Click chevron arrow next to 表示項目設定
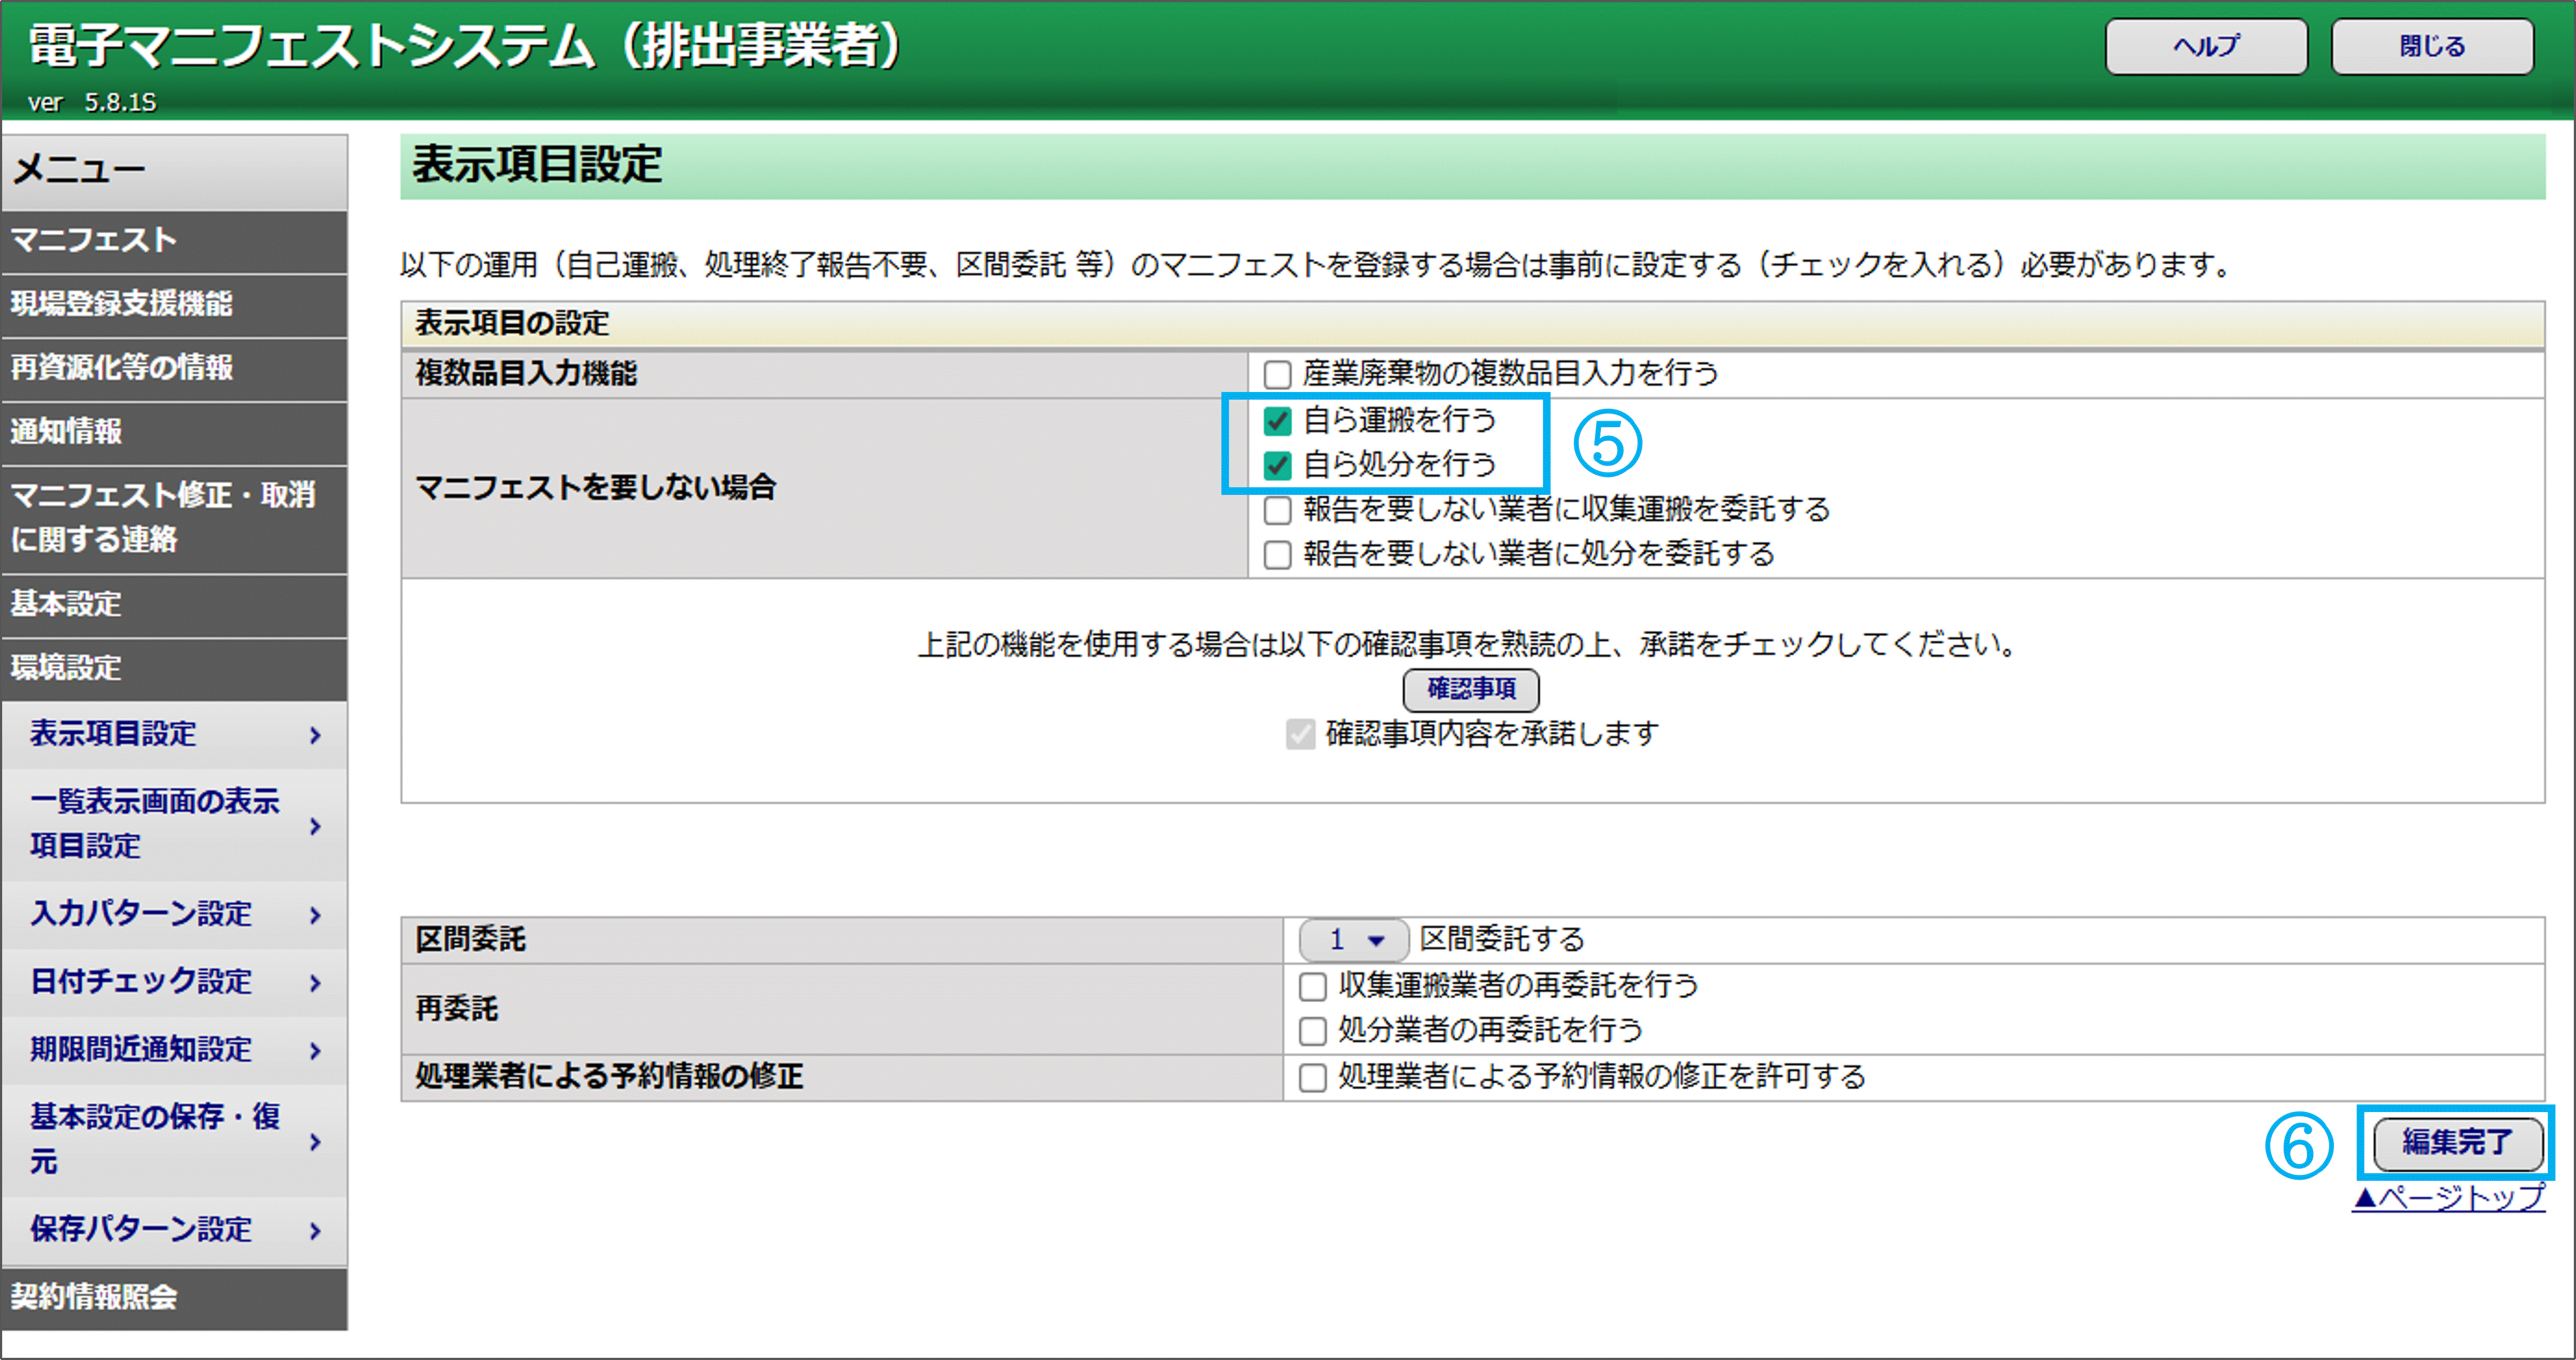2576x1360 pixels. point(315,735)
